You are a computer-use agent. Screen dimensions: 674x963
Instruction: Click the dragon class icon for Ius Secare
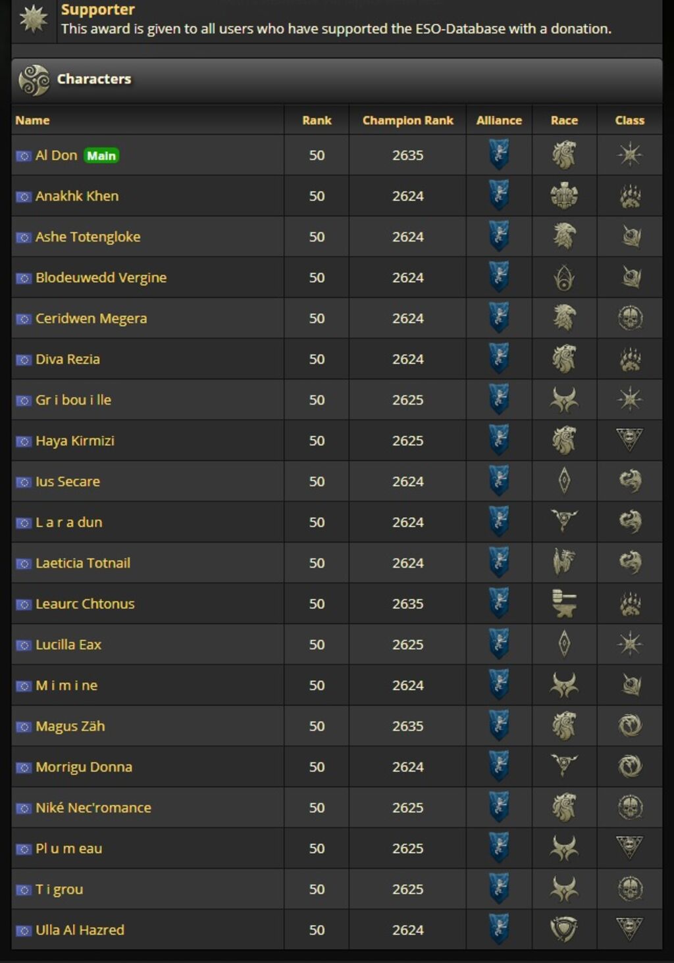(630, 481)
